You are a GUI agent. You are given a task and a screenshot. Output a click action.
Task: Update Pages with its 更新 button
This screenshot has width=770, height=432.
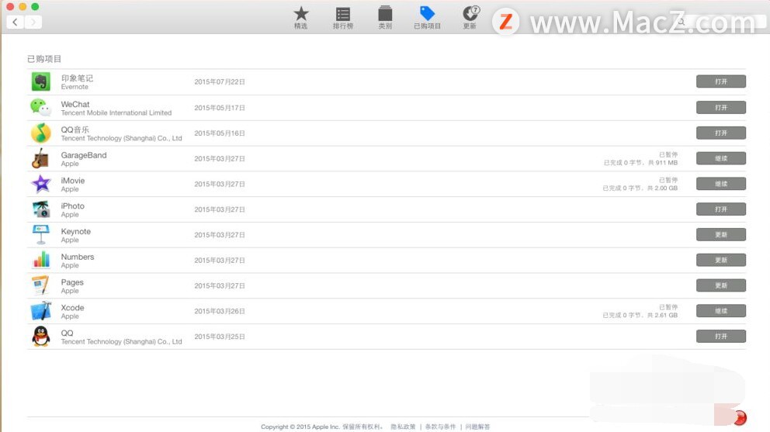(721, 285)
